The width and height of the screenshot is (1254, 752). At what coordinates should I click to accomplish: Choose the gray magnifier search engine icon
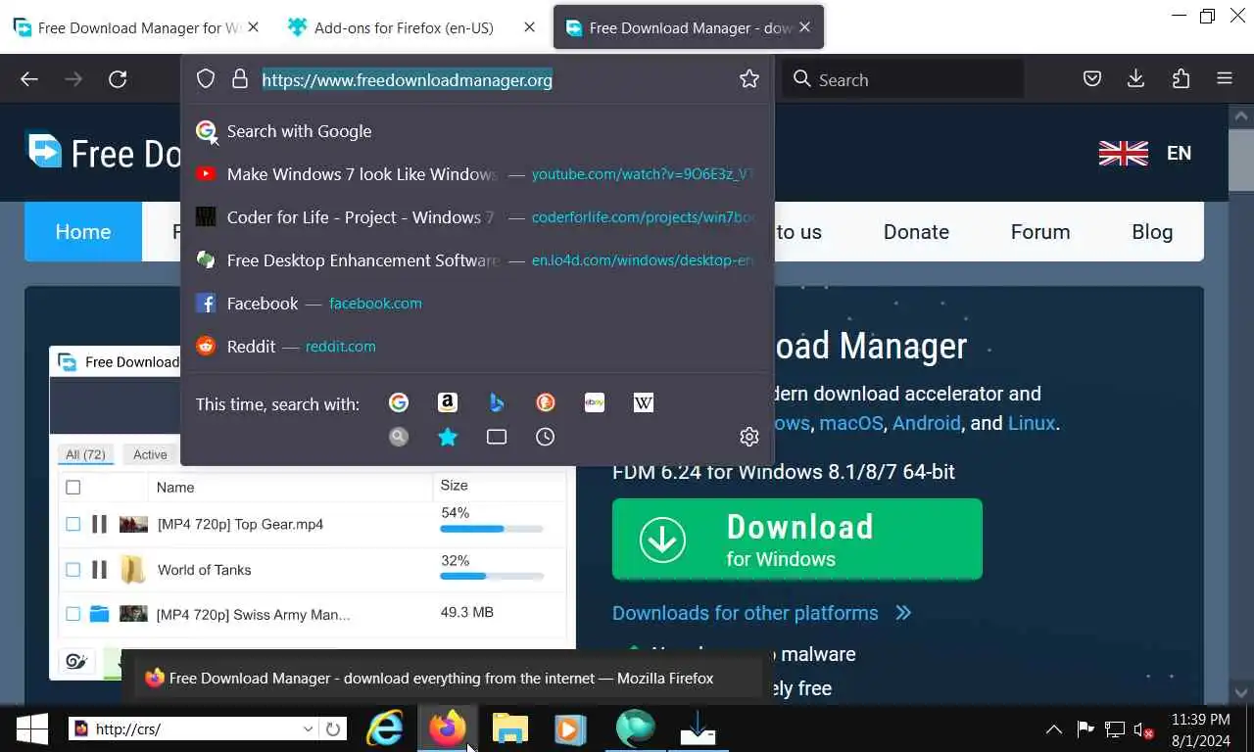pos(399,437)
